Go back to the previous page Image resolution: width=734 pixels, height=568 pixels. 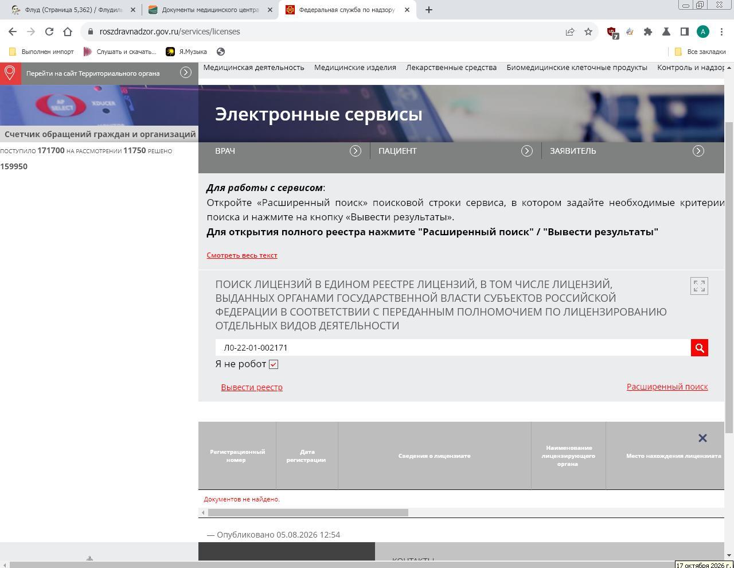tap(13, 32)
